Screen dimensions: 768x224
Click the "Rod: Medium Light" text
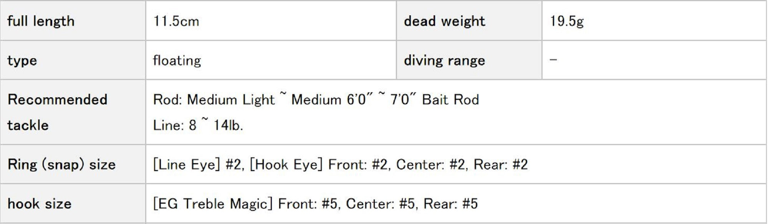pyautogui.click(x=214, y=100)
